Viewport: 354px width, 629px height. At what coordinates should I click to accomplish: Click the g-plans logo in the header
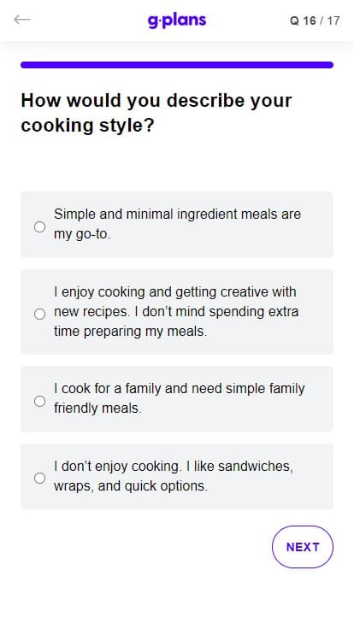177,21
